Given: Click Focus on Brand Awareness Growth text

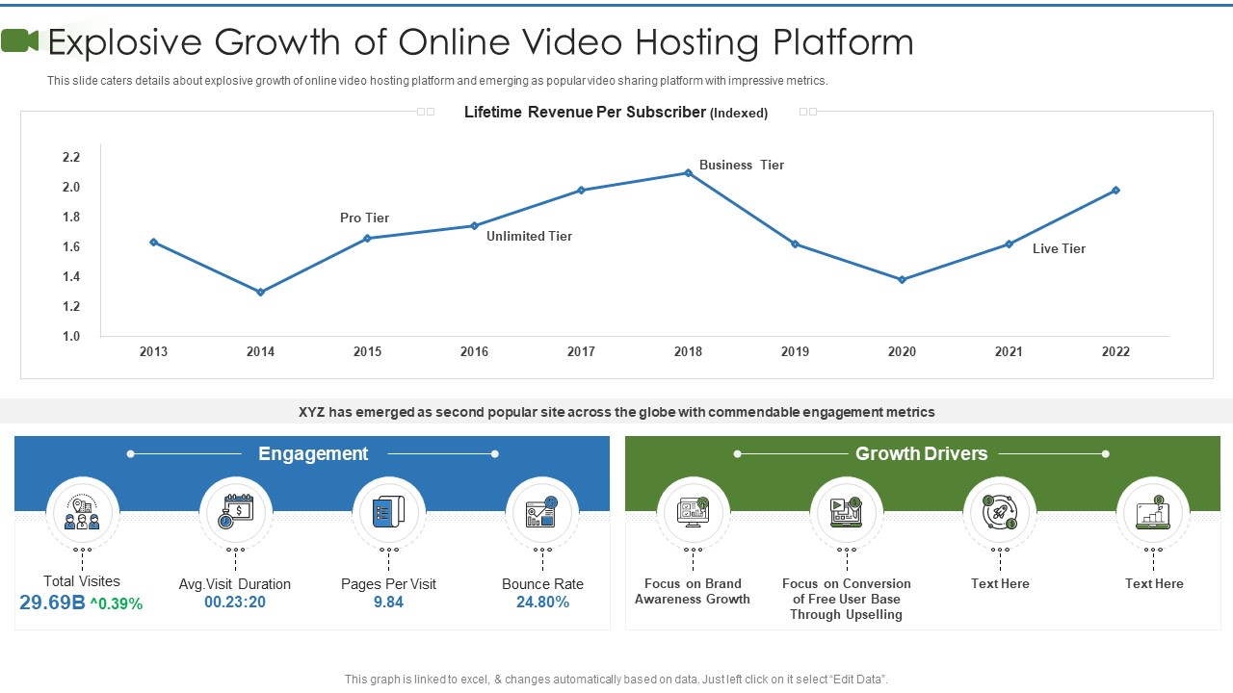Looking at the screenshot, I should pyautogui.click(x=693, y=591).
